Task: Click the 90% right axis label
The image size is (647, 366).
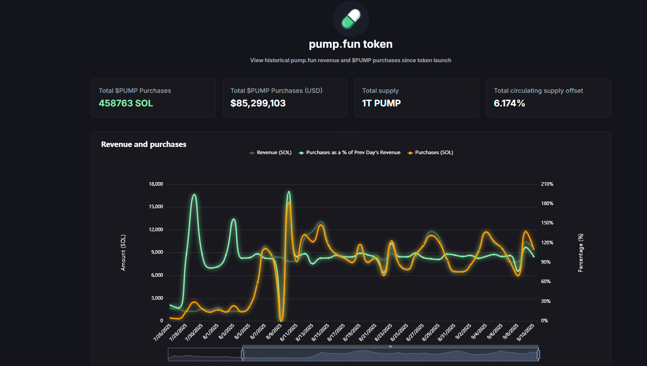Action: 546,262
